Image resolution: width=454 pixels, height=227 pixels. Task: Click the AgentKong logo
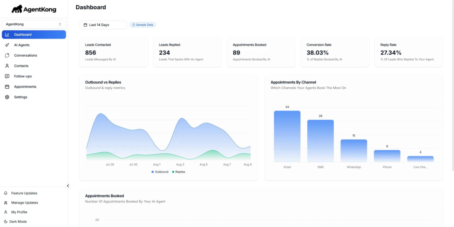pos(34,9)
